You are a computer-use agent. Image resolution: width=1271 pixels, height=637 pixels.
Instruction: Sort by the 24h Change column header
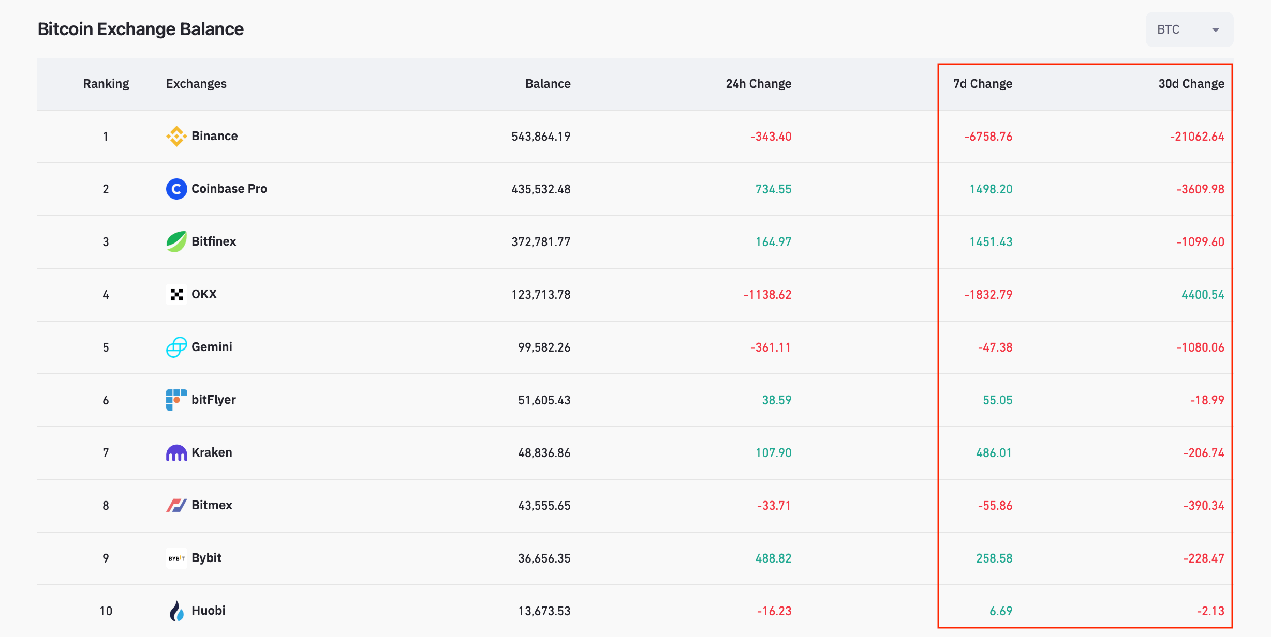coord(759,84)
